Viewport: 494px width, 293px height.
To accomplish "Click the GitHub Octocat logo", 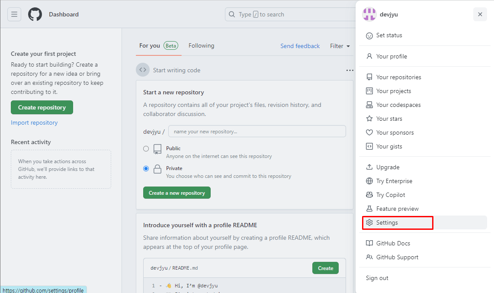I will click(x=35, y=14).
